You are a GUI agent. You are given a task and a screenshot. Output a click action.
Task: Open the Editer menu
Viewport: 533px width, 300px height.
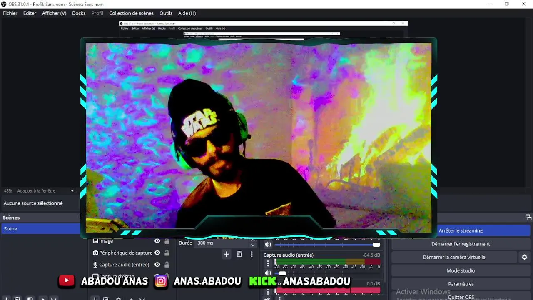tap(30, 13)
